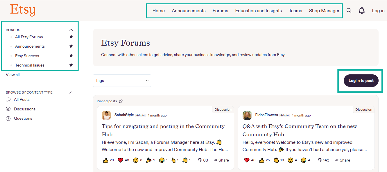The image size is (387, 172).
Task: Open the notifications bell
Action: point(362,10)
